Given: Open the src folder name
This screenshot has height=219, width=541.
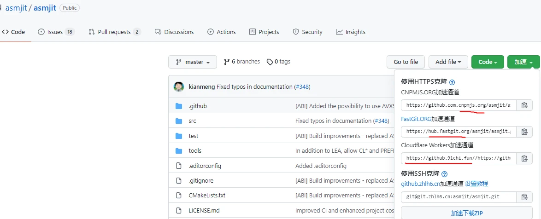Looking at the screenshot, I should point(192,121).
